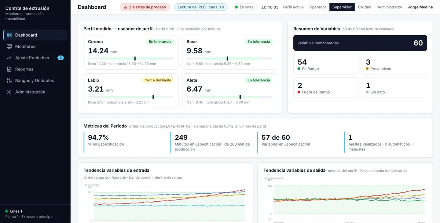Open the Reportes document icon

[x=9, y=69]
